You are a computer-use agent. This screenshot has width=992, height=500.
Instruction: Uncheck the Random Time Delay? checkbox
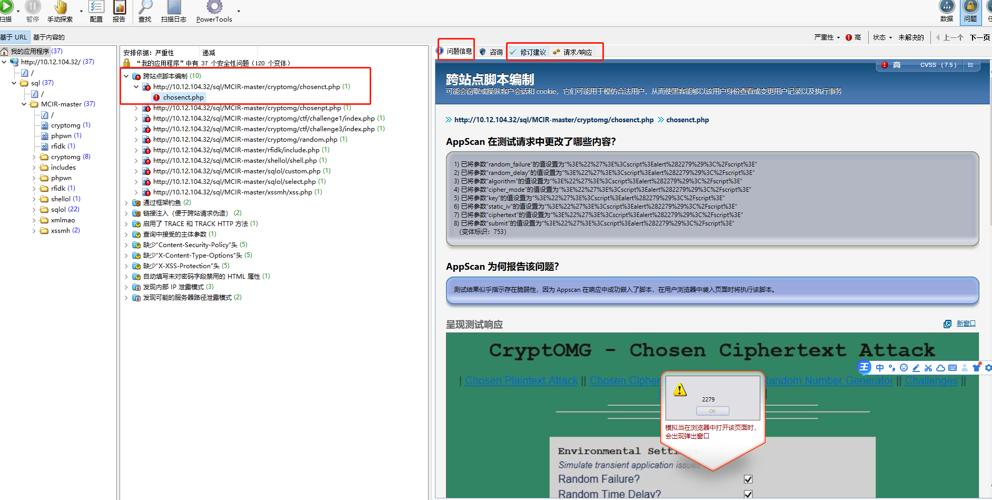[x=748, y=494]
